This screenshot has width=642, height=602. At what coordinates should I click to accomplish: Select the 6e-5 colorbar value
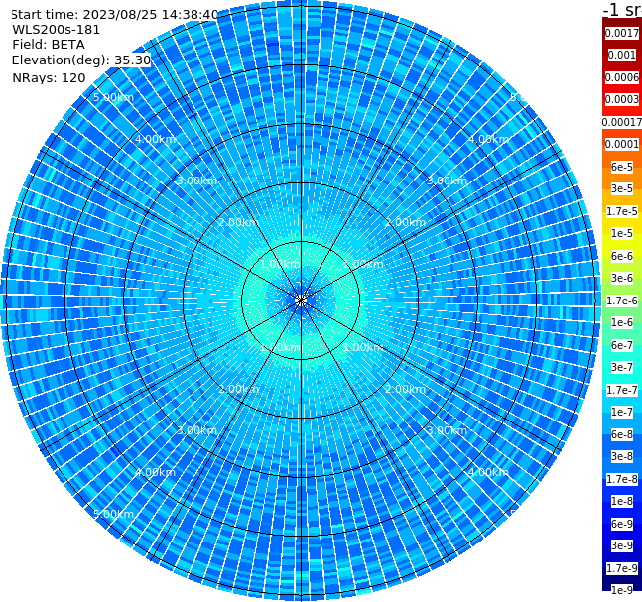[622, 167]
